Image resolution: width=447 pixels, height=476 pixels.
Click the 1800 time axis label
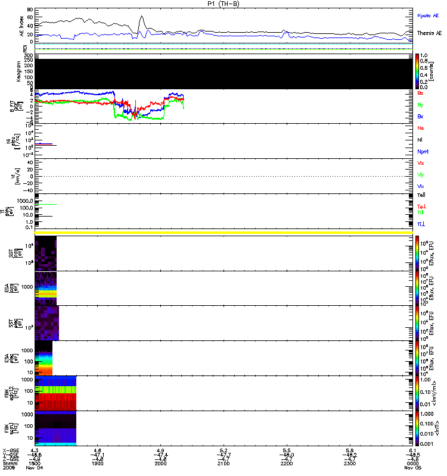tap(35, 464)
